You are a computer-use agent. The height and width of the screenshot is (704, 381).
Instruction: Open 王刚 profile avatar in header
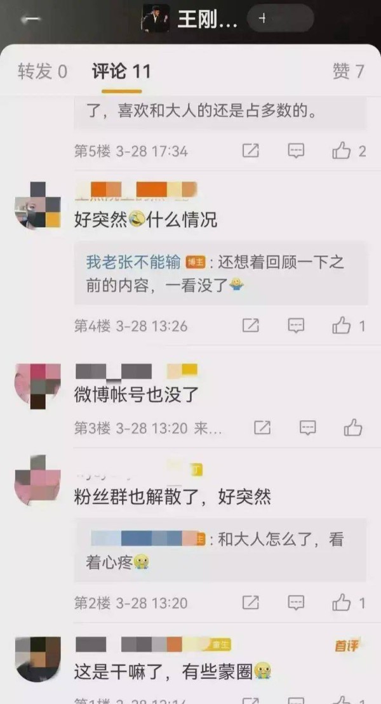pyautogui.click(x=156, y=18)
